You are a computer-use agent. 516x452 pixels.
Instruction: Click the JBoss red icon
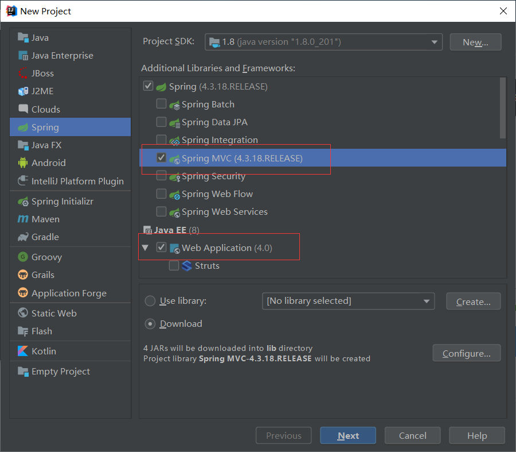tap(23, 73)
